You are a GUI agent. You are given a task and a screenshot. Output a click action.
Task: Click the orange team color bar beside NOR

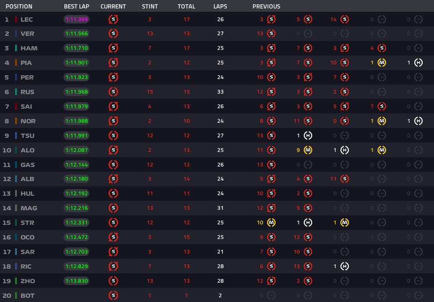(x=16, y=121)
